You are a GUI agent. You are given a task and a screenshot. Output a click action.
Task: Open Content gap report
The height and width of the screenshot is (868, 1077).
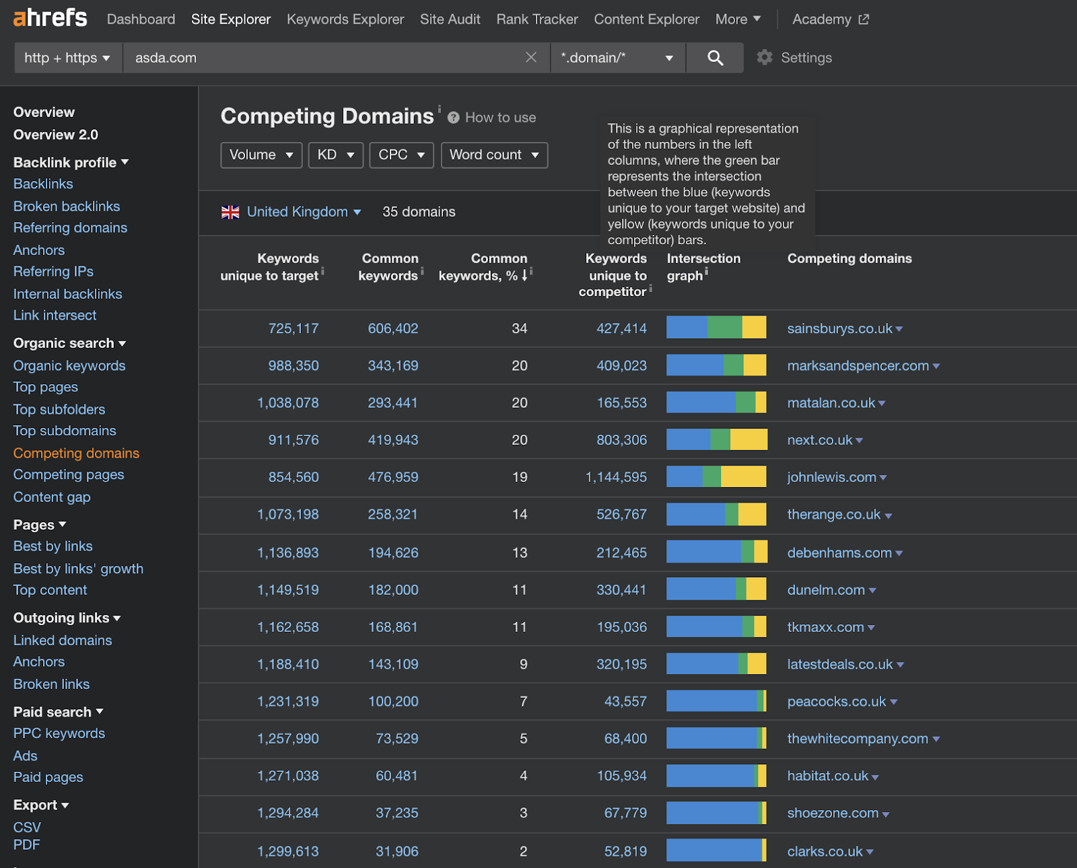pyautogui.click(x=52, y=497)
